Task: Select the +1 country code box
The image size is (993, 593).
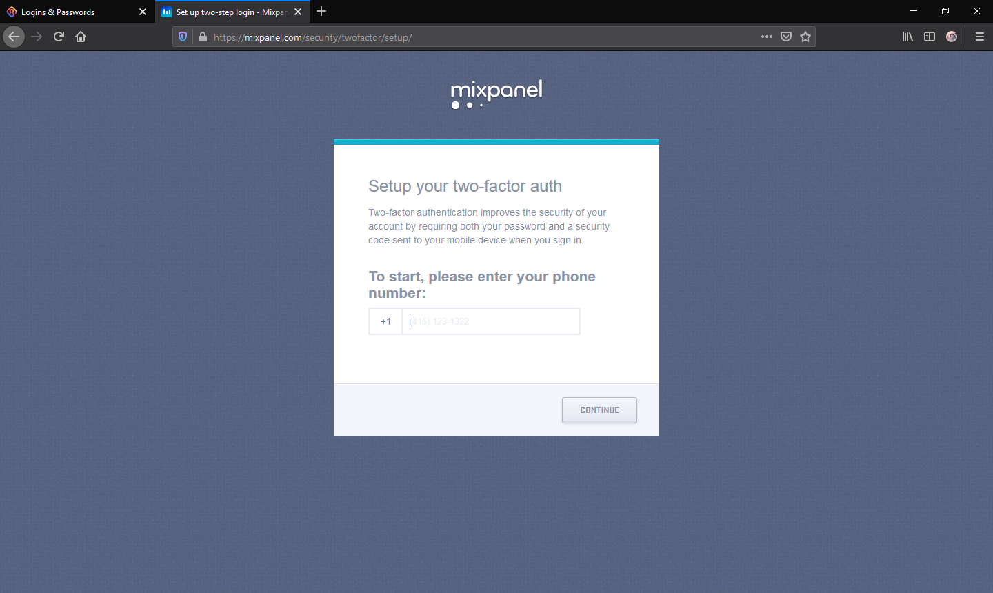Action: point(385,321)
